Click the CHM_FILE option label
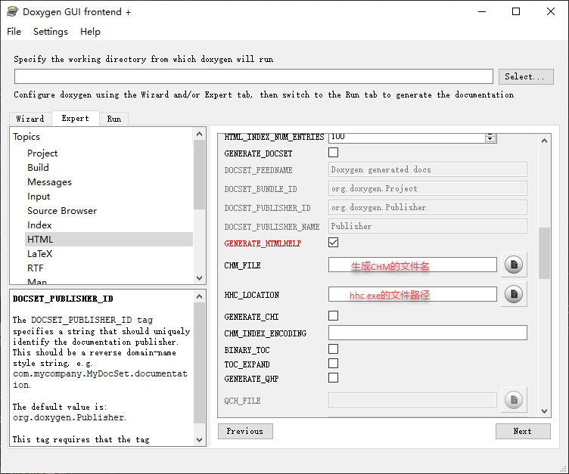The width and height of the screenshot is (569, 474). (x=242, y=265)
